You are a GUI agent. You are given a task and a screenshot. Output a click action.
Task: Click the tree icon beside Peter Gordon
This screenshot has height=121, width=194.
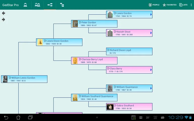pos(80,22)
